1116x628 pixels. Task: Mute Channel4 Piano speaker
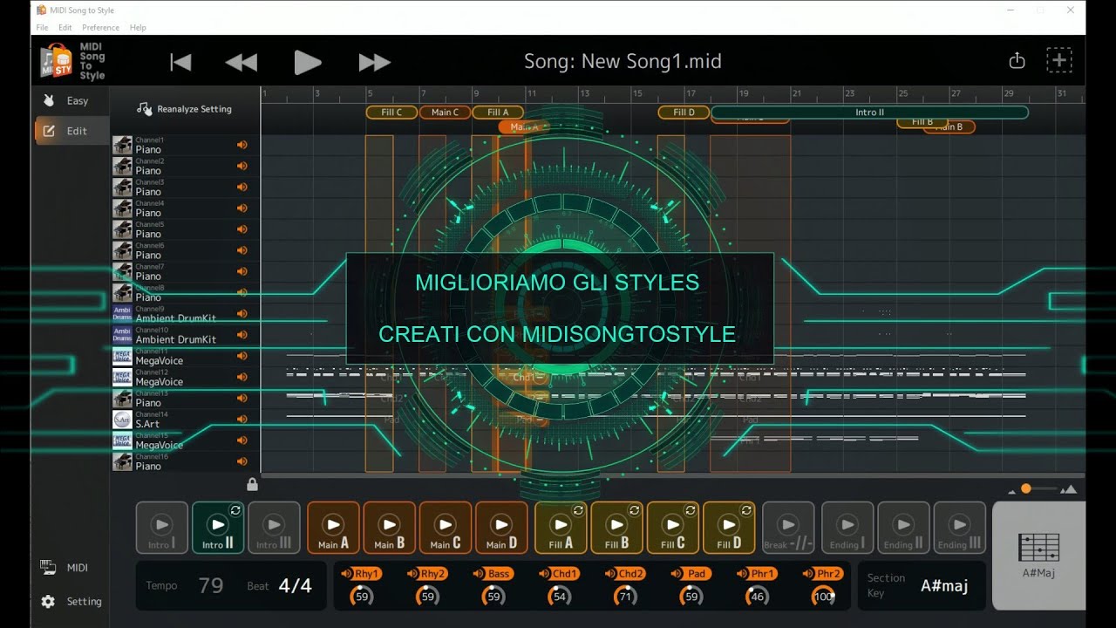tap(242, 208)
